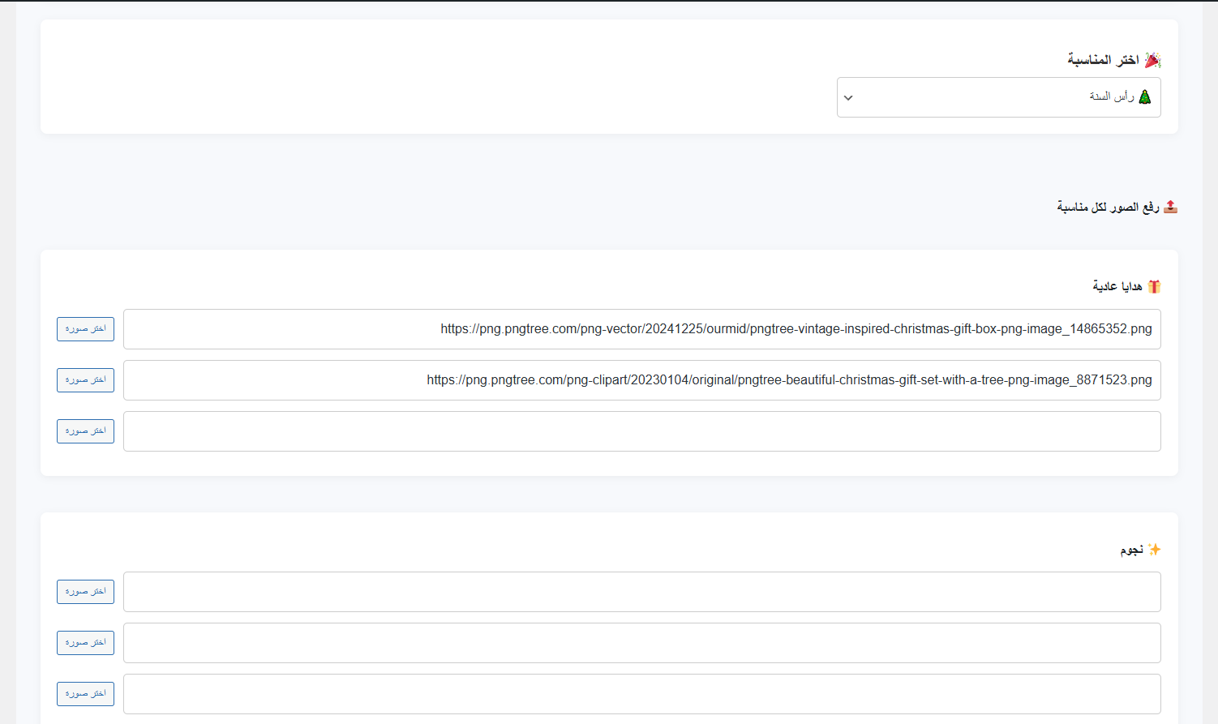Click the Christmas tree icon in occasion dropdown
Image resolution: width=1218 pixels, height=724 pixels.
(1144, 97)
